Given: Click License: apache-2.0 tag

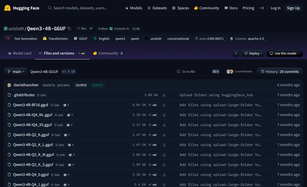Looking at the screenshot, I should (x=247, y=39).
